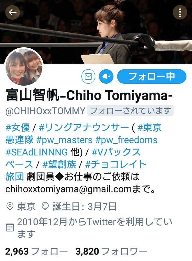Image resolution: width=192 pixels, height=261 pixels.
Task: Open the #pw_freedoms hashtag
Action: 126,140
